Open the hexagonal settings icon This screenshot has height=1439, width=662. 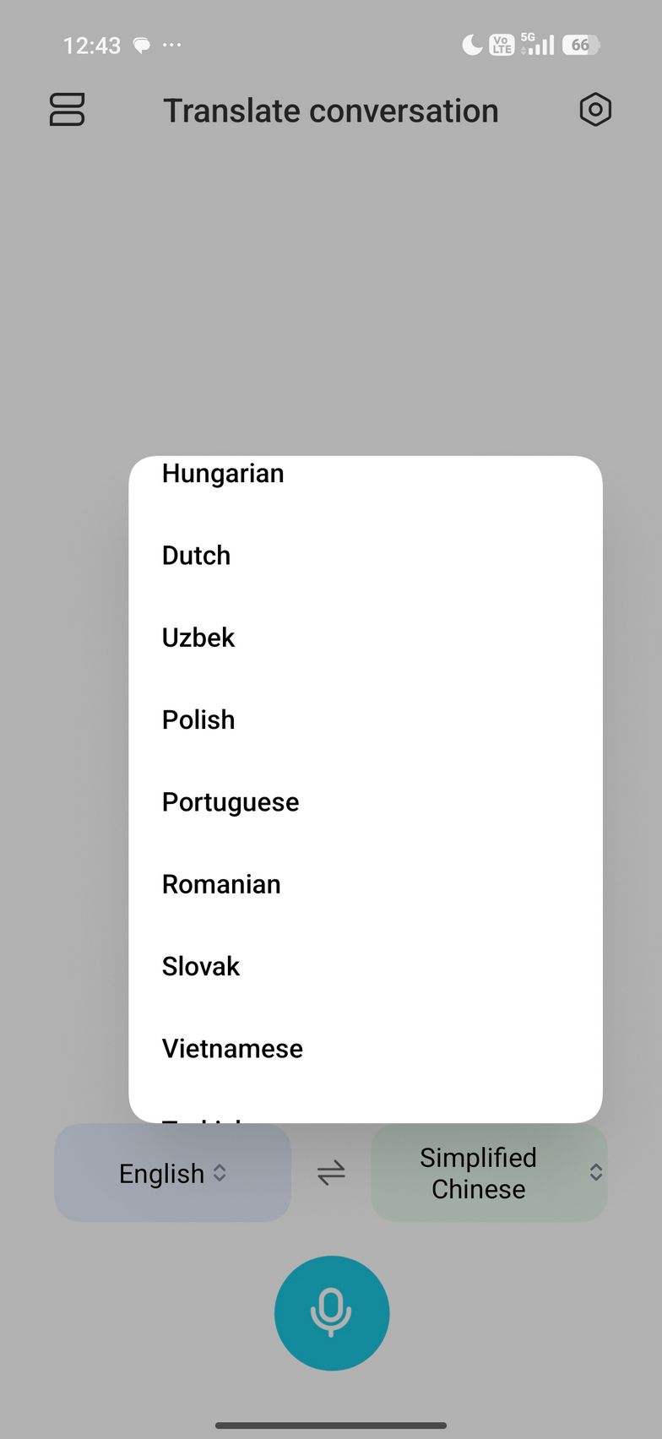pyautogui.click(x=595, y=110)
